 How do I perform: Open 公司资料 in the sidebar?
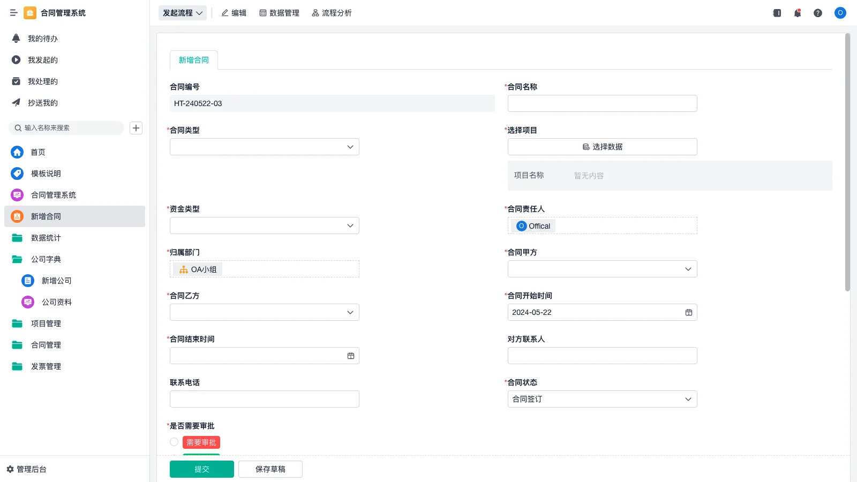(56, 302)
